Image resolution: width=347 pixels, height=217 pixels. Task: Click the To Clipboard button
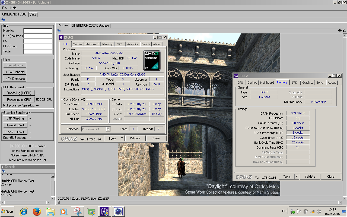(15, 72)
